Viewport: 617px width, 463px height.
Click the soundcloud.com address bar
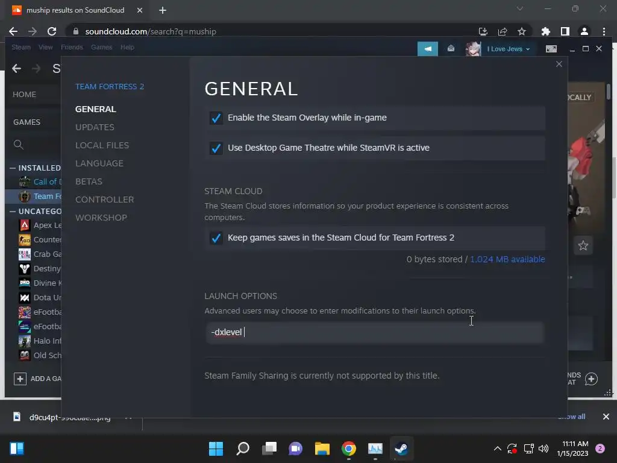click(272, 31)
